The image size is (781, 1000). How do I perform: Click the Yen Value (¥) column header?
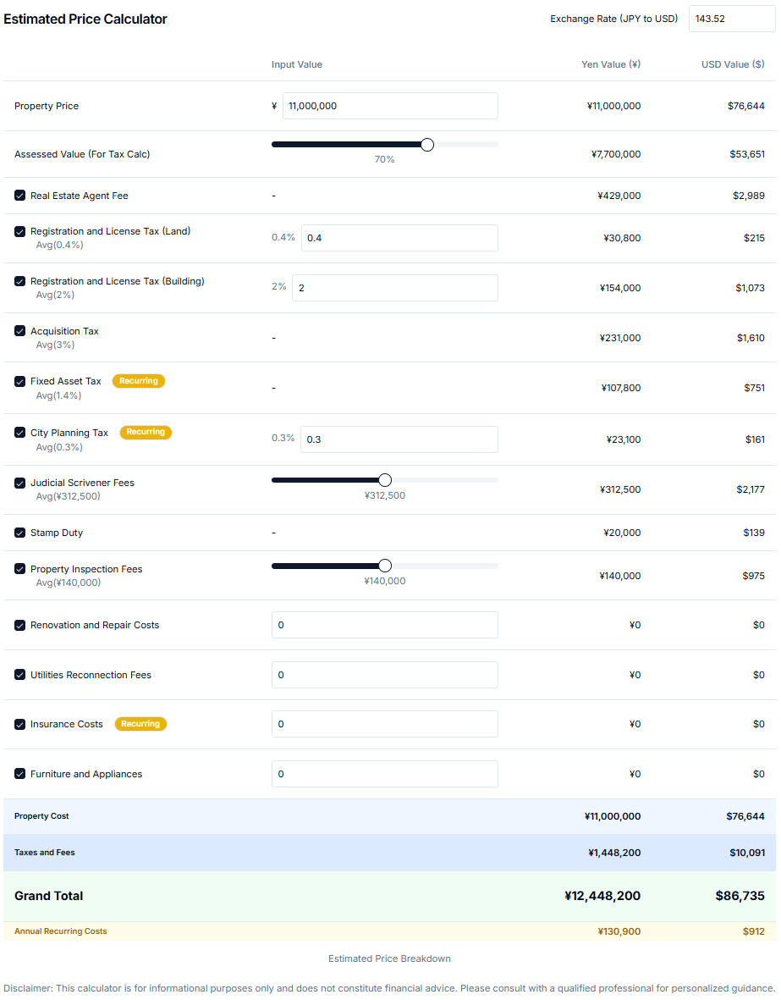pyautogui.click(x=611, y=64)
